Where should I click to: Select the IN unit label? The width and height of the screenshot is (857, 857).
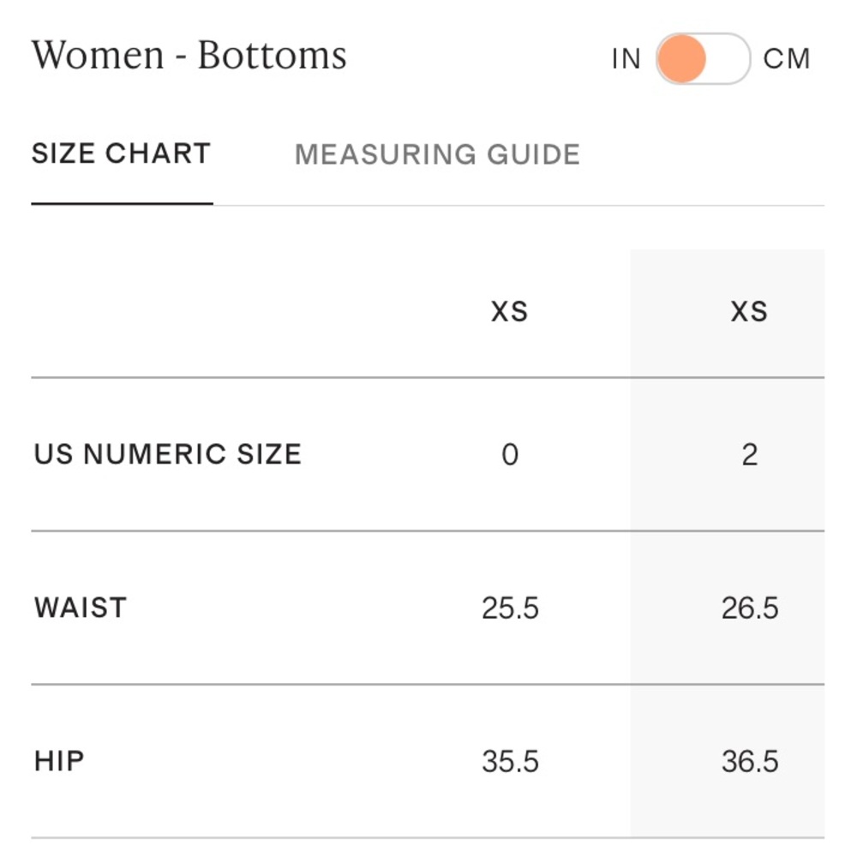click(626, 58)
